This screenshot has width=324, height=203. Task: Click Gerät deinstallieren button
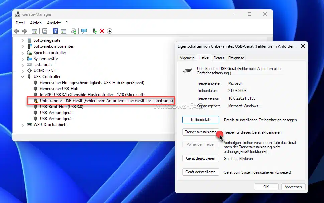coord(201,172)
